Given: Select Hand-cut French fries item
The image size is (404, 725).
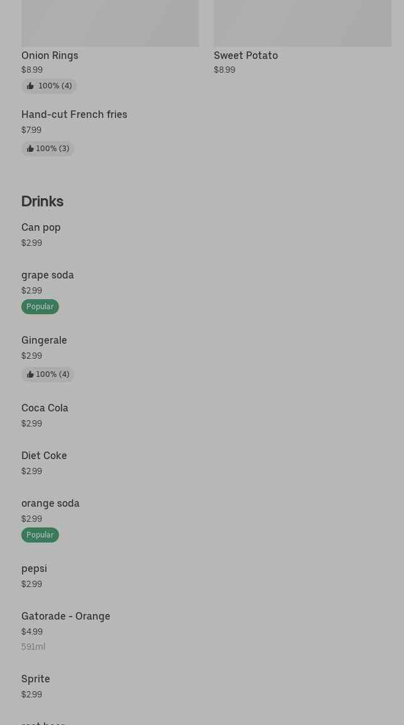Looking at the screenshot, I should pos(74,115).
